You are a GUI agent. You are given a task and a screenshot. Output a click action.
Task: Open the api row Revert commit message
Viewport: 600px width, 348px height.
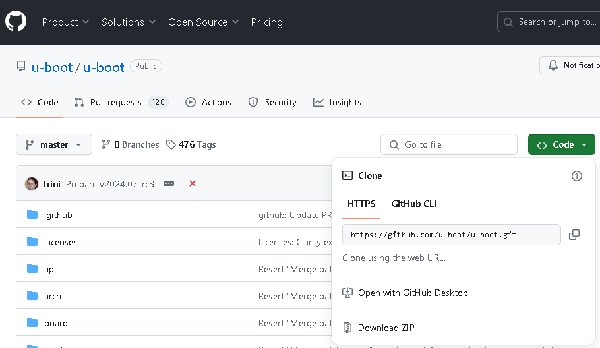[295, 269]
